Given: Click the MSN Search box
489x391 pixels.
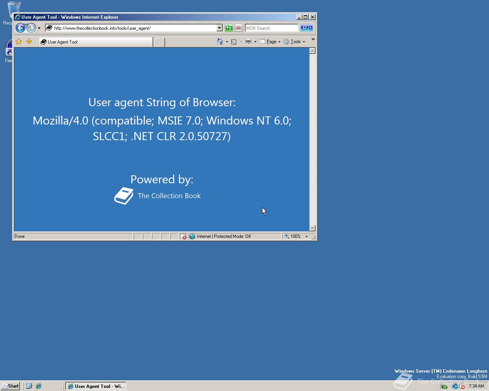Looking at the screenshot, I should [272, 28].
